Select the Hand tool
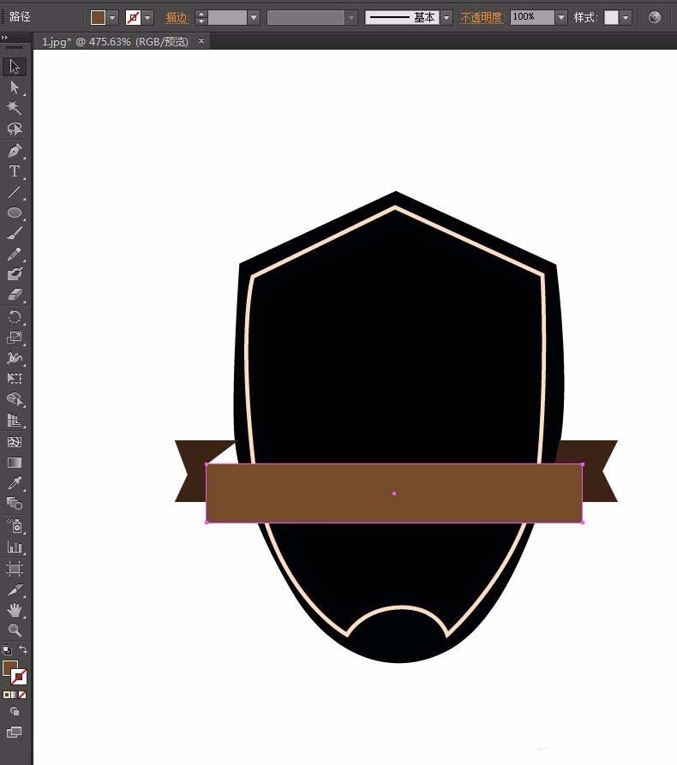Viewport: 677px width, 765px height. tap(15, 610)
